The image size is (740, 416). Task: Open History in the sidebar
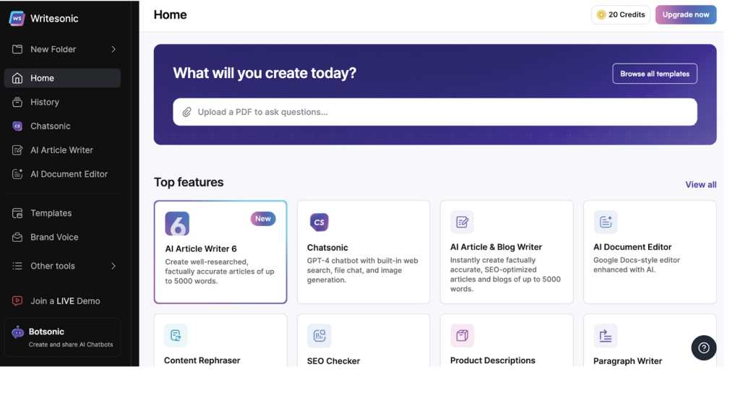coord(44,103)
